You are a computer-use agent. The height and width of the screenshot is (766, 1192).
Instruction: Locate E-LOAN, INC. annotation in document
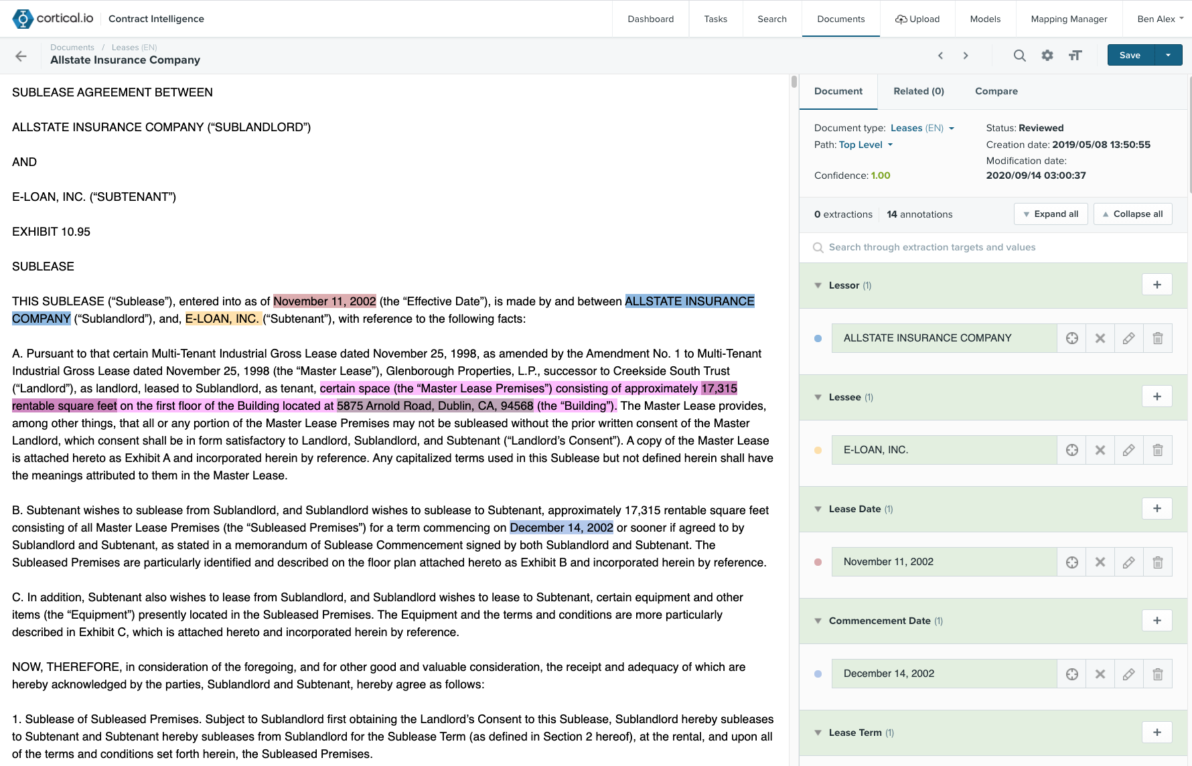1071,450
